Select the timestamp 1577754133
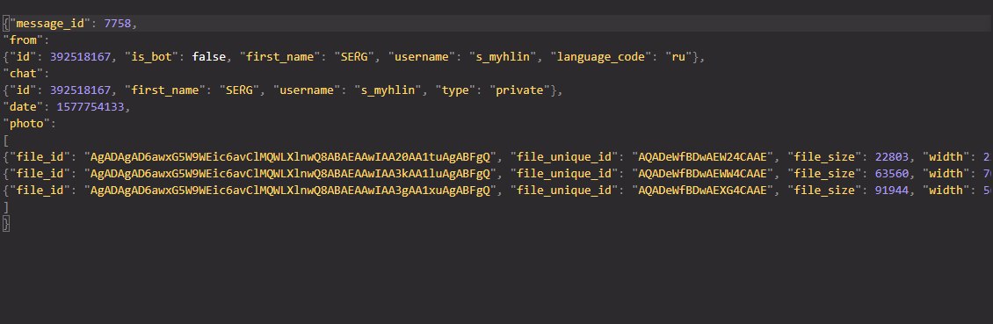The width and height of the screenshot is (993, 324). pos(91,107)
